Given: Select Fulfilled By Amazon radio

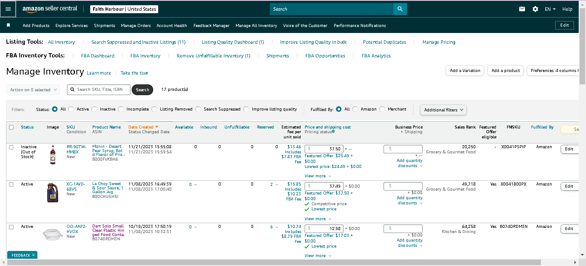Looking at the screenshot, I should click(355, 109).
